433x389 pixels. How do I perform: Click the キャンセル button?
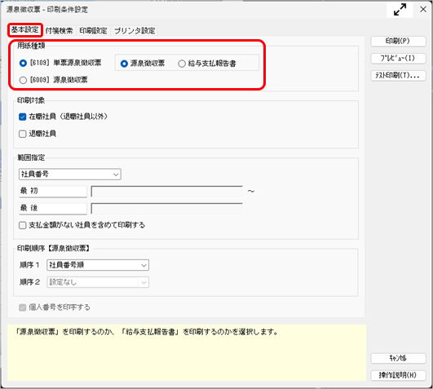click(398, 358)
